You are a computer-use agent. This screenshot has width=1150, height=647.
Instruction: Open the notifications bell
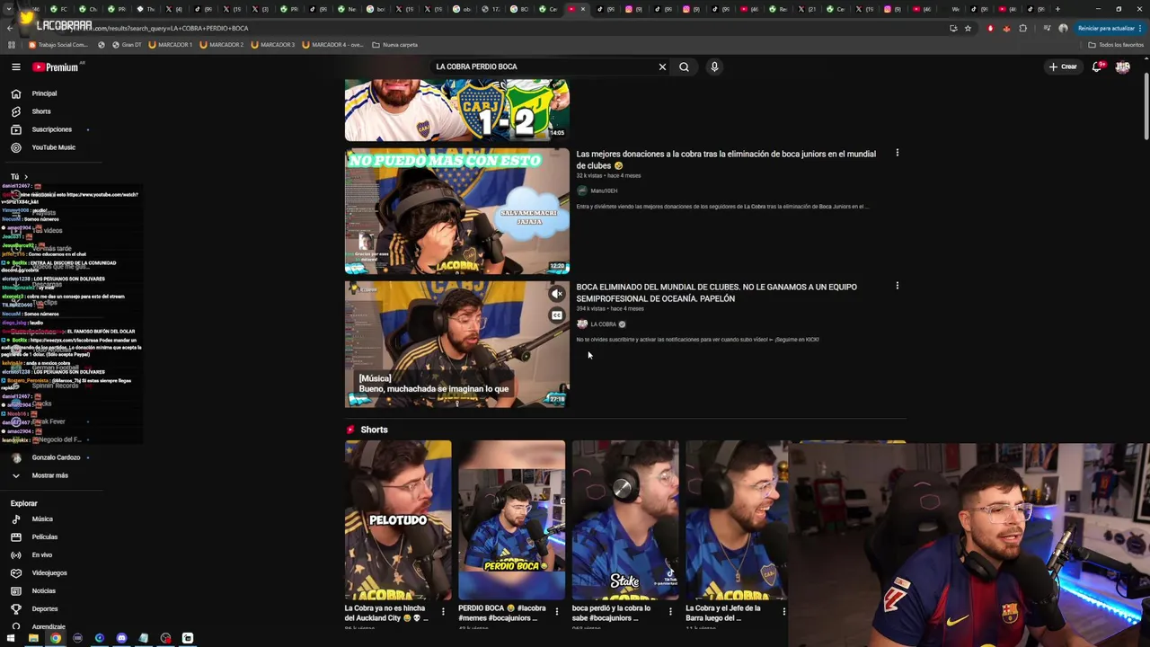1097,66
